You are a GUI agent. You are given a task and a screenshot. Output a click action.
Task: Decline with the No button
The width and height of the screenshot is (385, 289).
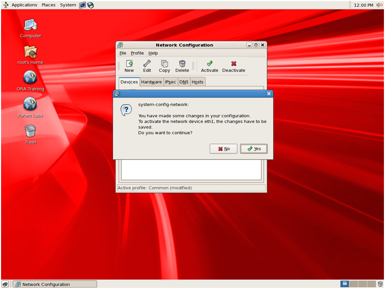pos(223,149)
